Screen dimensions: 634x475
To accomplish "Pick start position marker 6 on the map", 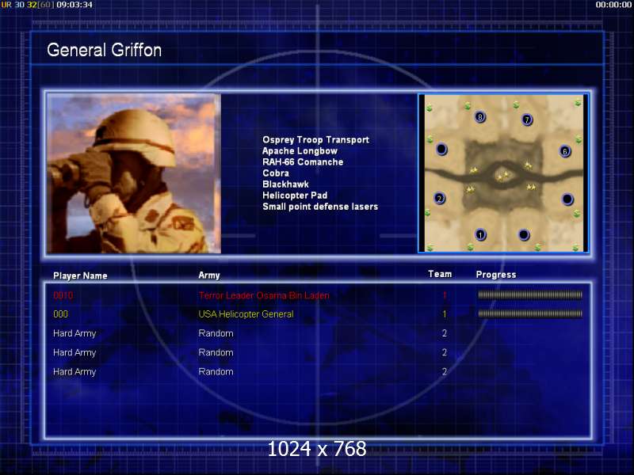I will pos(565,151).
